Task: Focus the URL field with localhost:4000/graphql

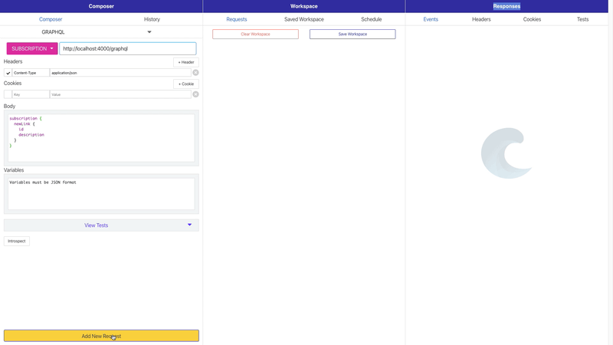Action: 127,48
